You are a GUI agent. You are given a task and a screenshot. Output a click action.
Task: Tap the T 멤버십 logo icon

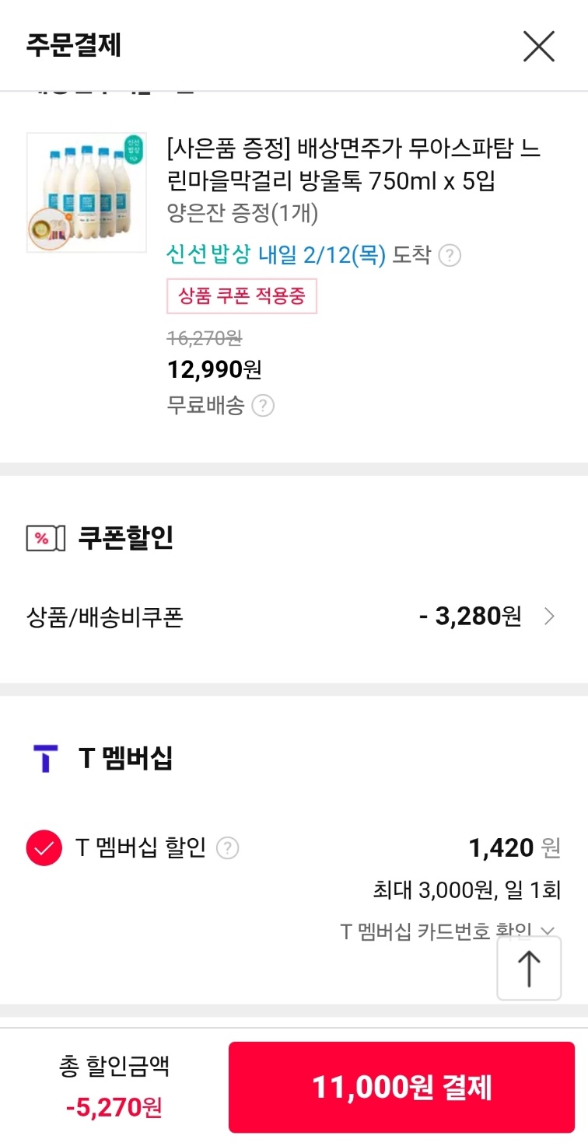coord(46,758)
